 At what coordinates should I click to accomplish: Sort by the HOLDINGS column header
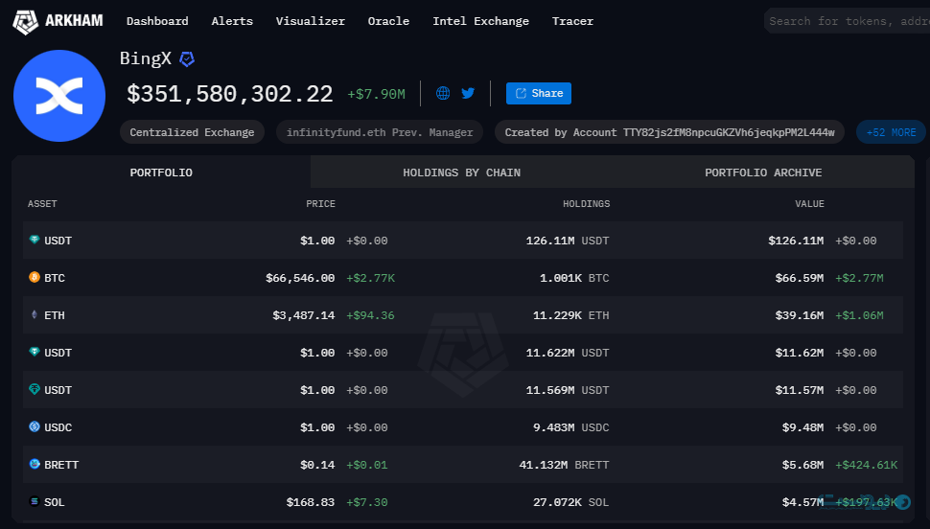pos(586,204)
